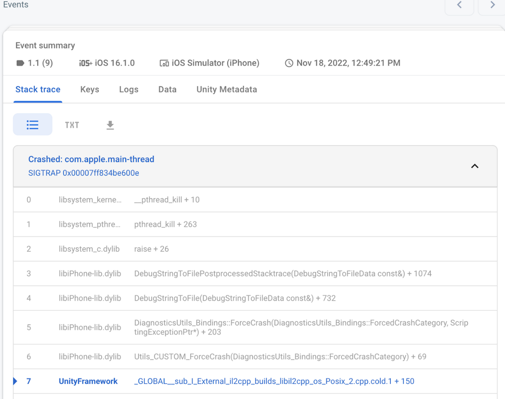The width and height of the screenshot is (505, 399).
Task: Click the device simulator icon
Action: 164,63
